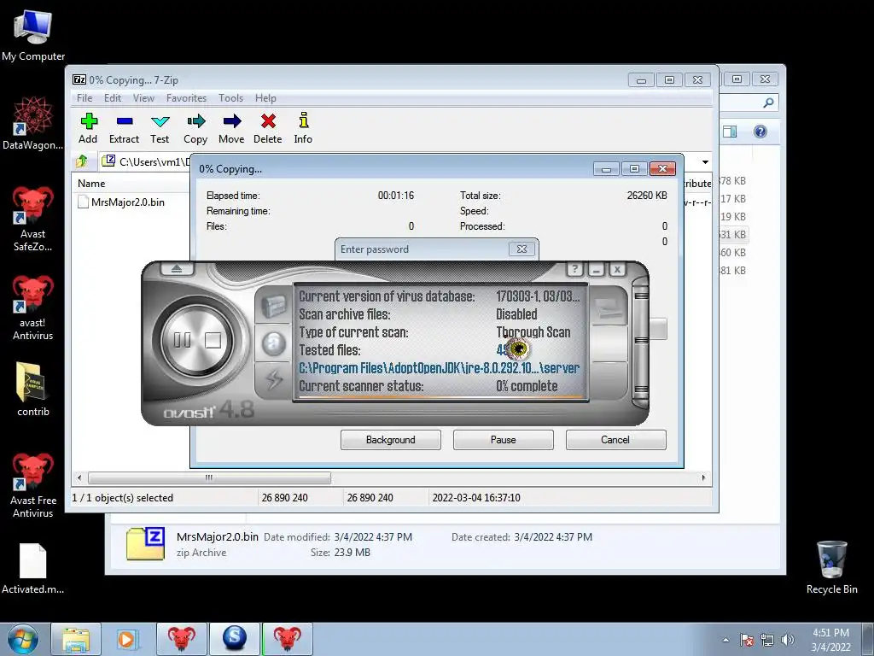874x656 pixels.
Task: Show hidden system tray icons
Action: [x=725, y=640]
